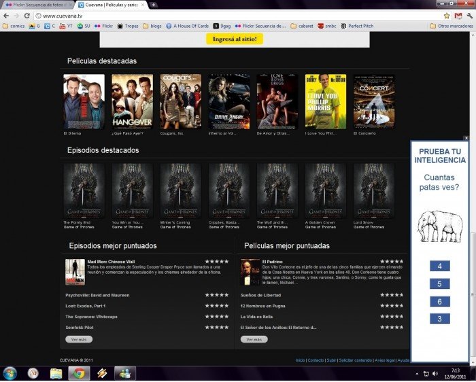Open the YT YouTube bookmark
476x382 pixels.
pyautogui.click(x=66, y=26)
